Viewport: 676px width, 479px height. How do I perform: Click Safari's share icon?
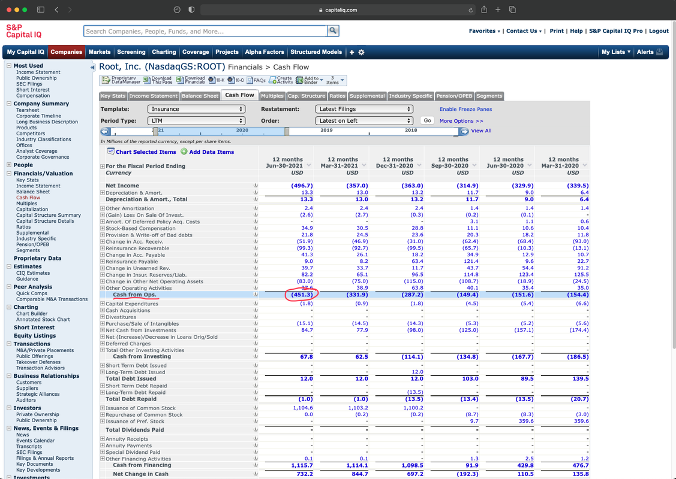click(484, 10)
